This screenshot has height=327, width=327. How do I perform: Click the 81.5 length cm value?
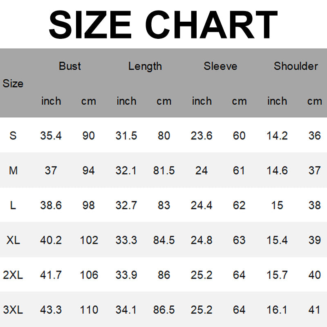(x=164, y=170)
